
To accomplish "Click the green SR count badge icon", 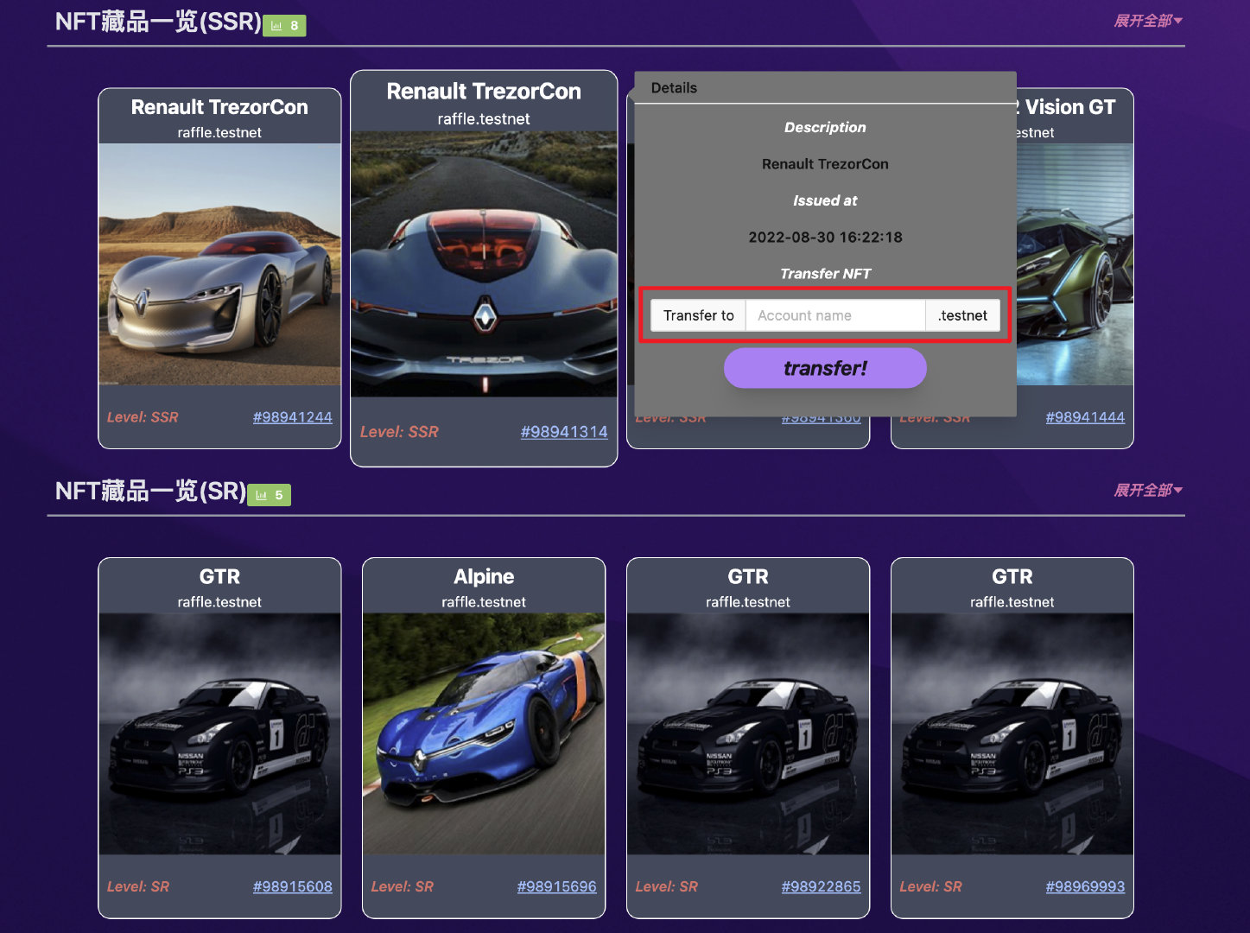I will click(x=270, y=495).
